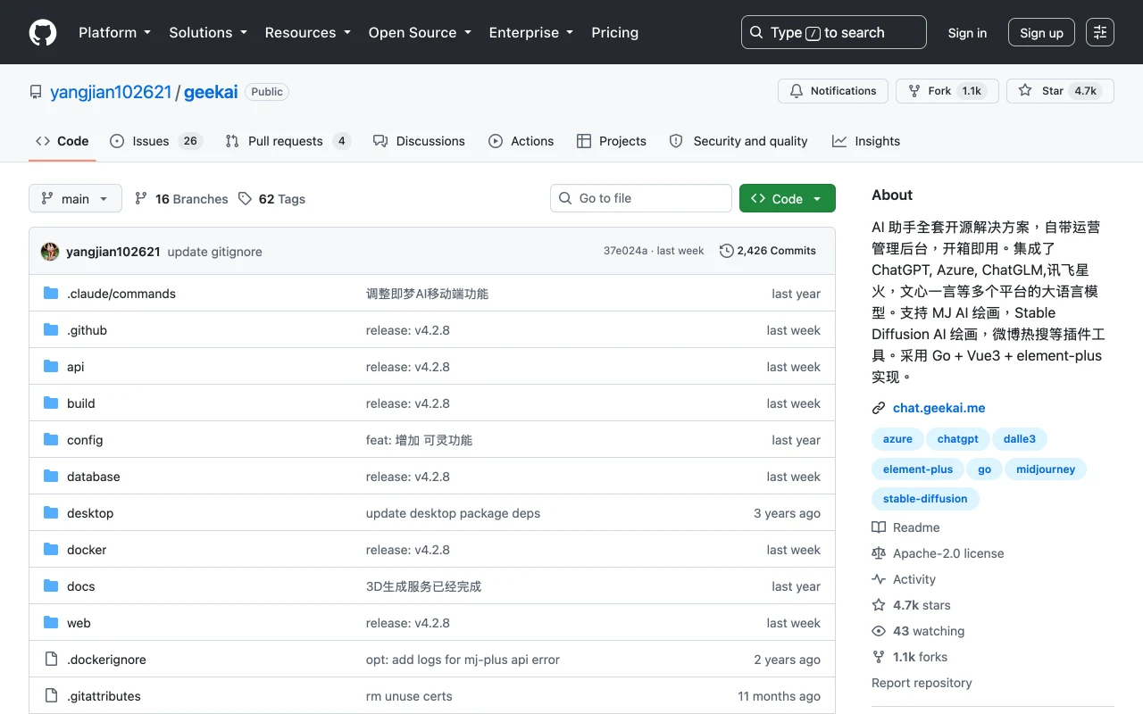Click the Report repository link
The width and height of the screenshot is (1143, 714).
[922, 683]
